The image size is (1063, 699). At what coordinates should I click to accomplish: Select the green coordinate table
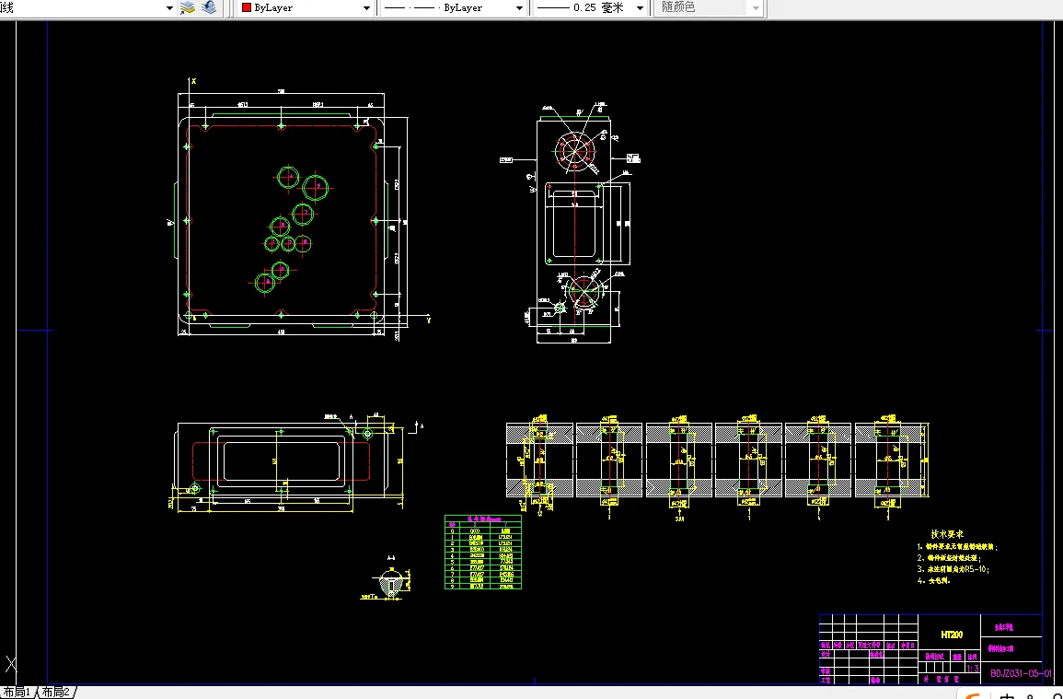(x=482, y=552)
